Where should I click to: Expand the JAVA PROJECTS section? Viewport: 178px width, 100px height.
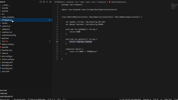coord(6,96)
